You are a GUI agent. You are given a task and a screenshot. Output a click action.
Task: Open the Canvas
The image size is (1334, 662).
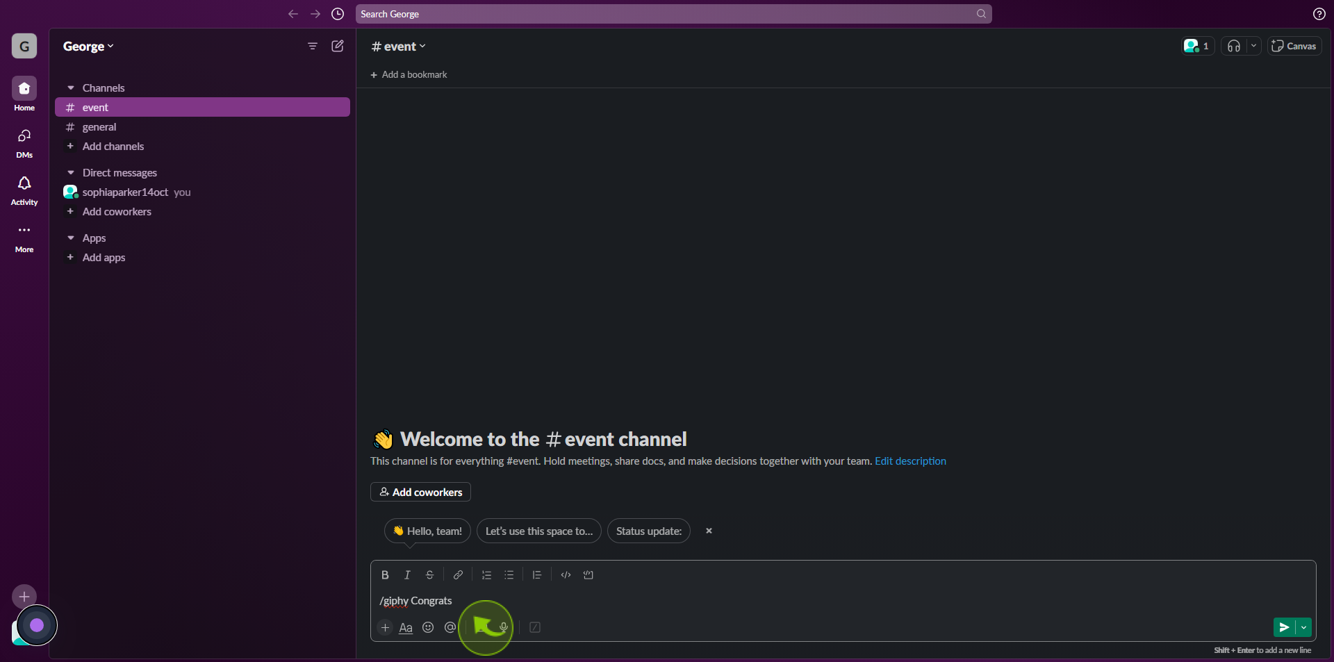[1294, 46]
